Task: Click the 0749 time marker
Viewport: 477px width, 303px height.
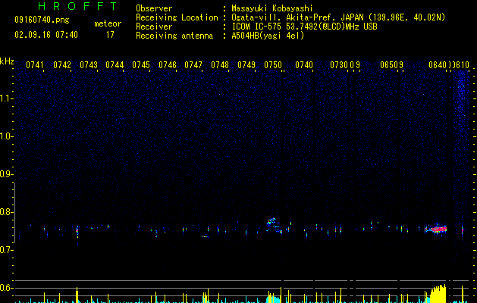Action: 246,65
